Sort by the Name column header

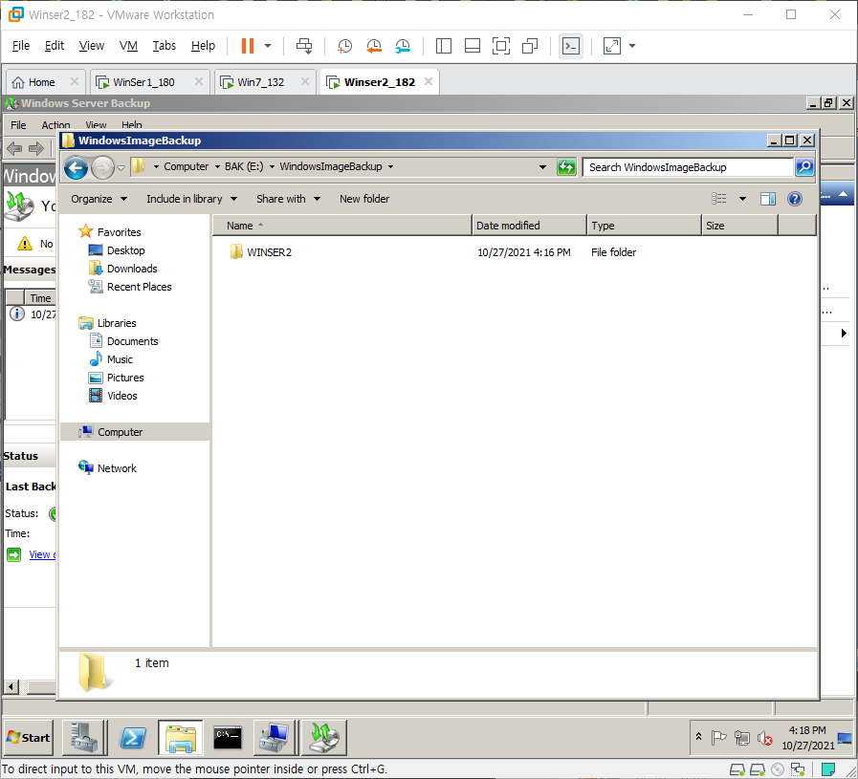(x=342, y=226)
